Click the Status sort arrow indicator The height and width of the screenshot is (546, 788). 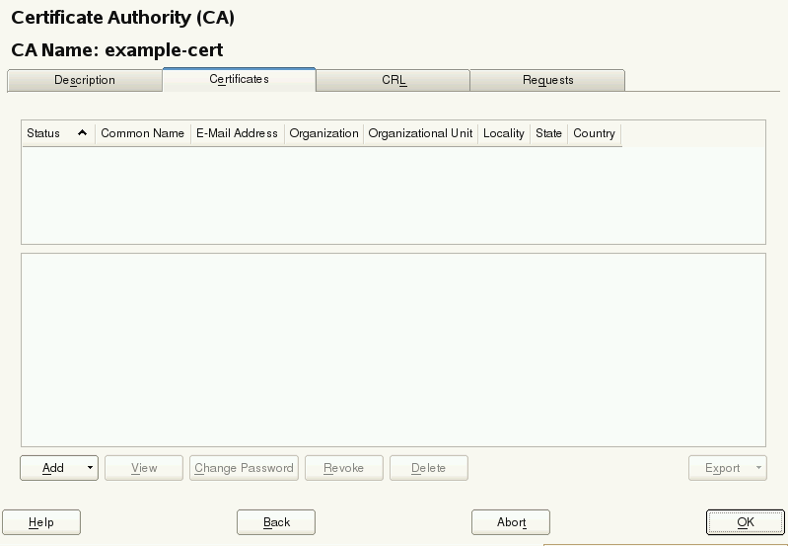[82, 133]
